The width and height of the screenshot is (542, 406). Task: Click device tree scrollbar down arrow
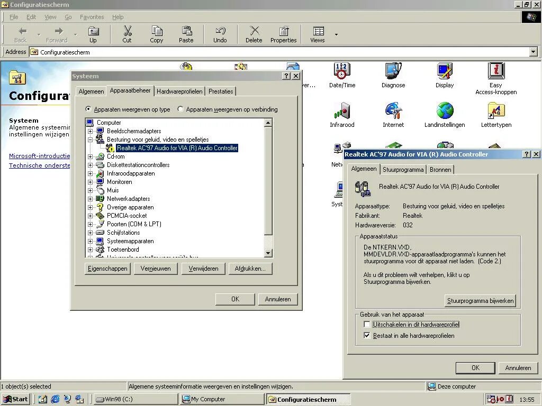point(268,253)
